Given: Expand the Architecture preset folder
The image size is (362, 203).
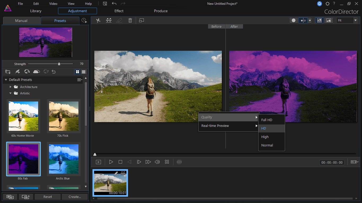Looking at the screenshot, I should pos(10,87).
